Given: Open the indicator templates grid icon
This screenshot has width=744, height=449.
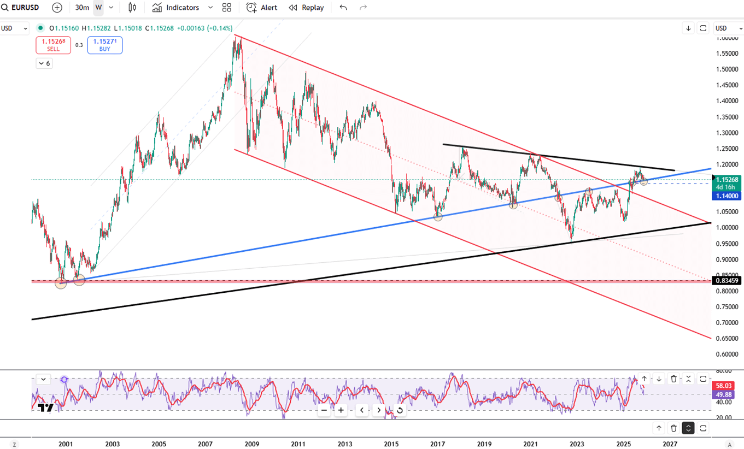Looking at the screenshot, I should 227,8.
